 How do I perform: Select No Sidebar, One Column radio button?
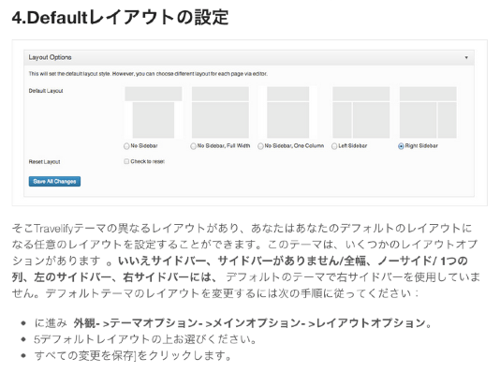pyautogui.click(x=260, y=146)
